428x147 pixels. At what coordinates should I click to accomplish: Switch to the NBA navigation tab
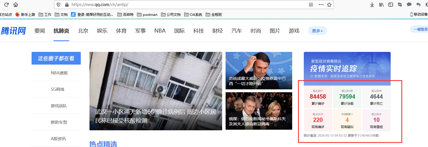(160, 31)
